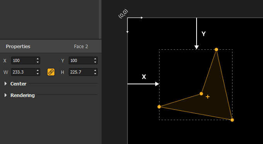263x144 pixels.
Task: Expand the Center section
Action: click(x=6, y=84)
